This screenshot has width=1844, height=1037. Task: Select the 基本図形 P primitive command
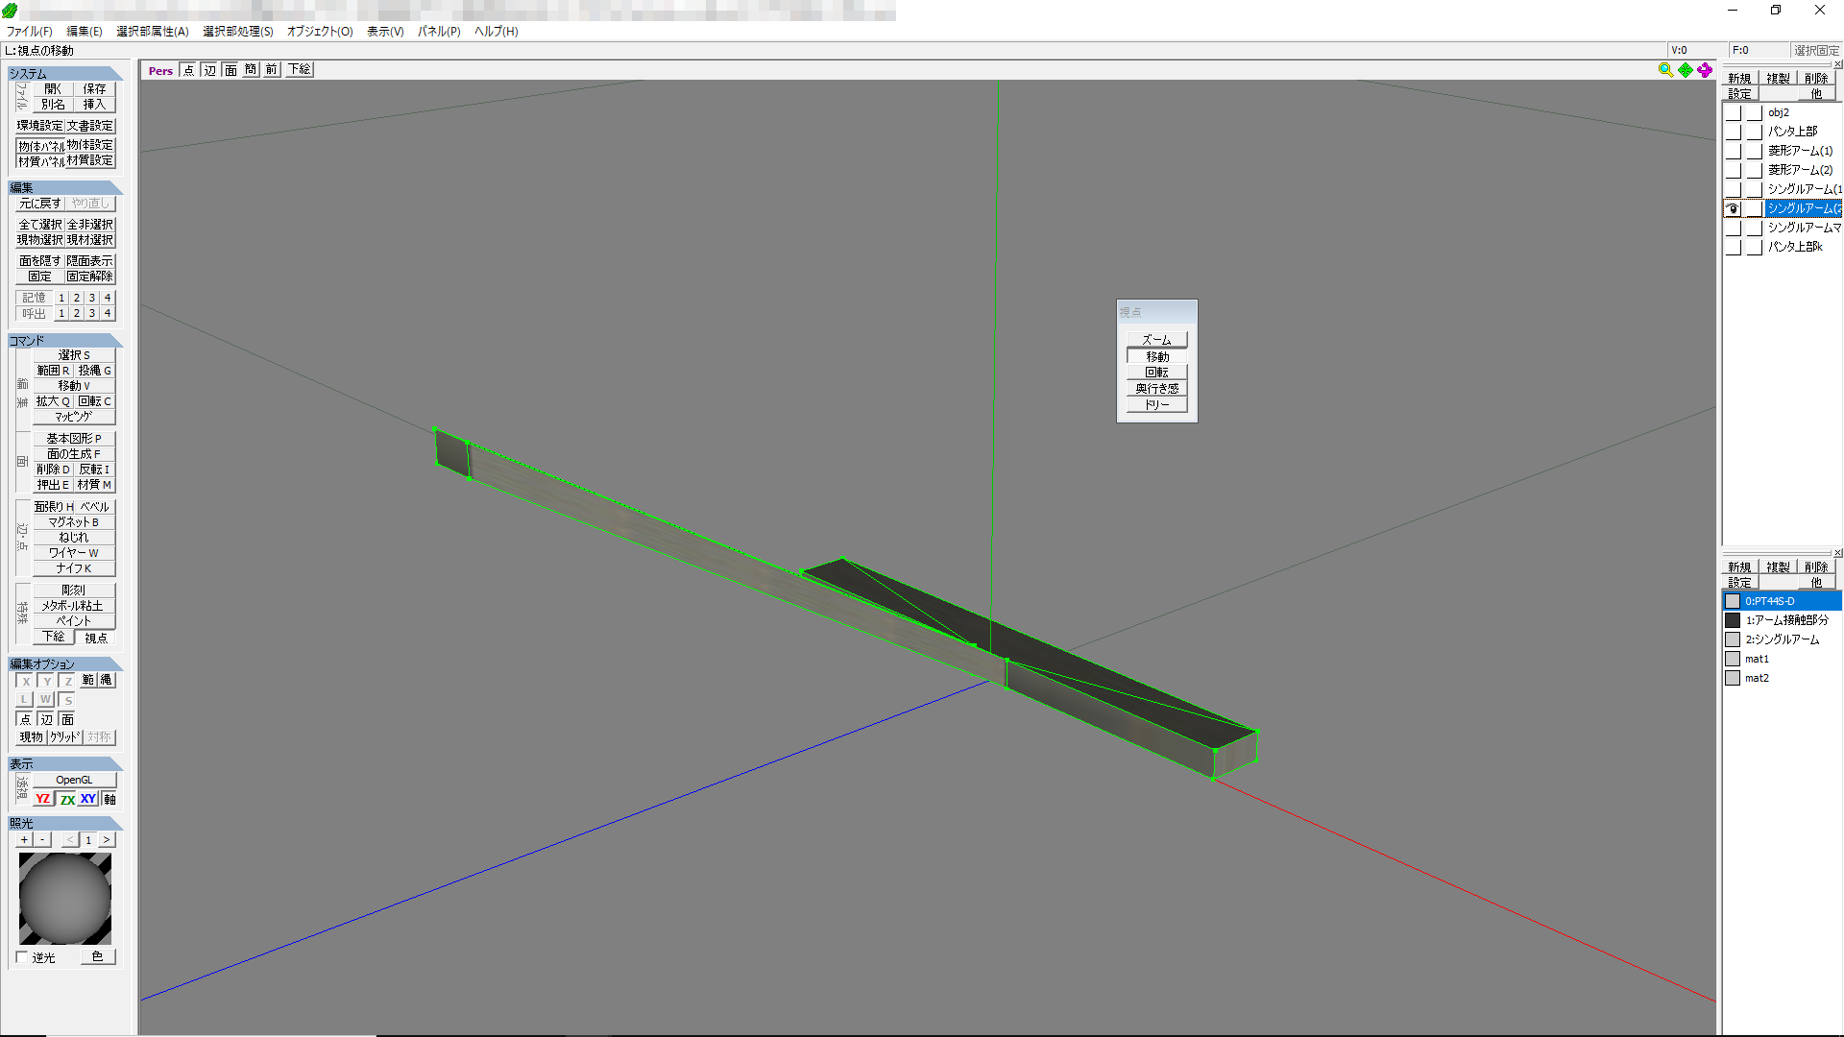tap(74, 439)
